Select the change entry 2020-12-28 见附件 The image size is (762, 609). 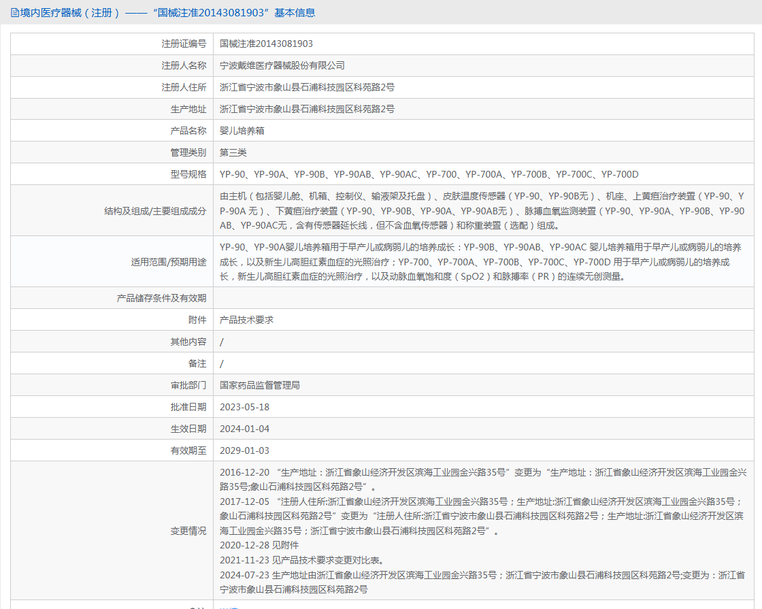[x=259, y=545]
